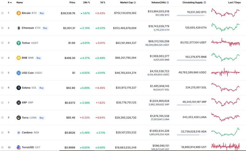246x151 pixels.
Task: Click the Bitcoin coin logo icon
Action: point(18,13)
